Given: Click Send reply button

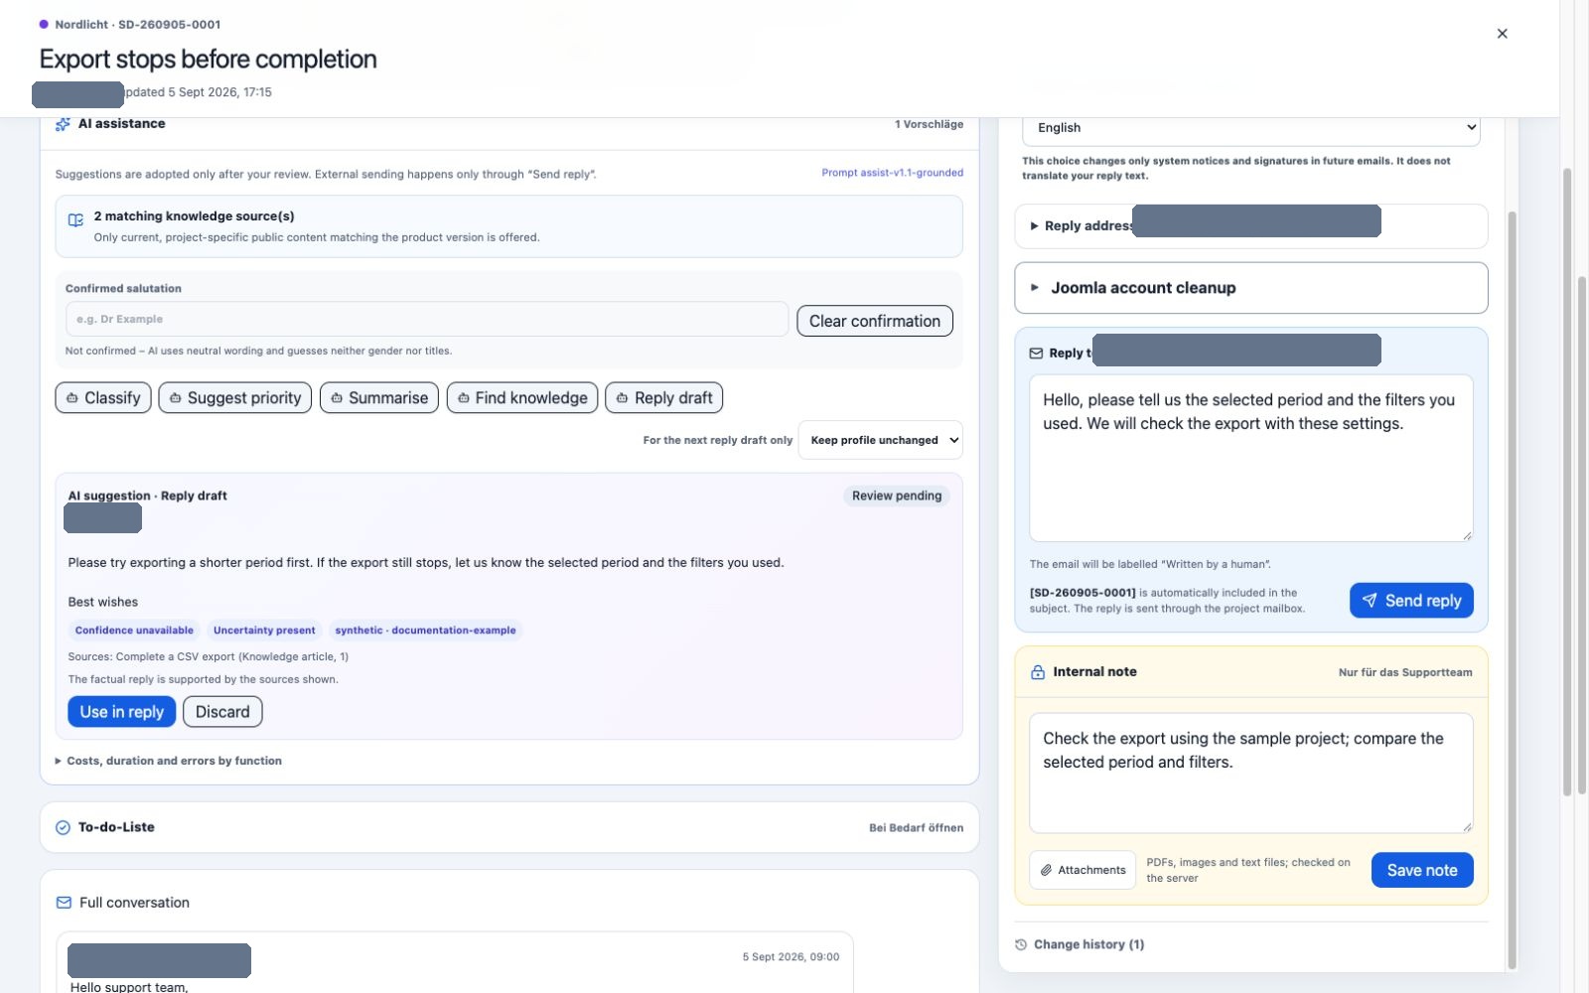Looking at the screenshot, I should coord(1411,601).
